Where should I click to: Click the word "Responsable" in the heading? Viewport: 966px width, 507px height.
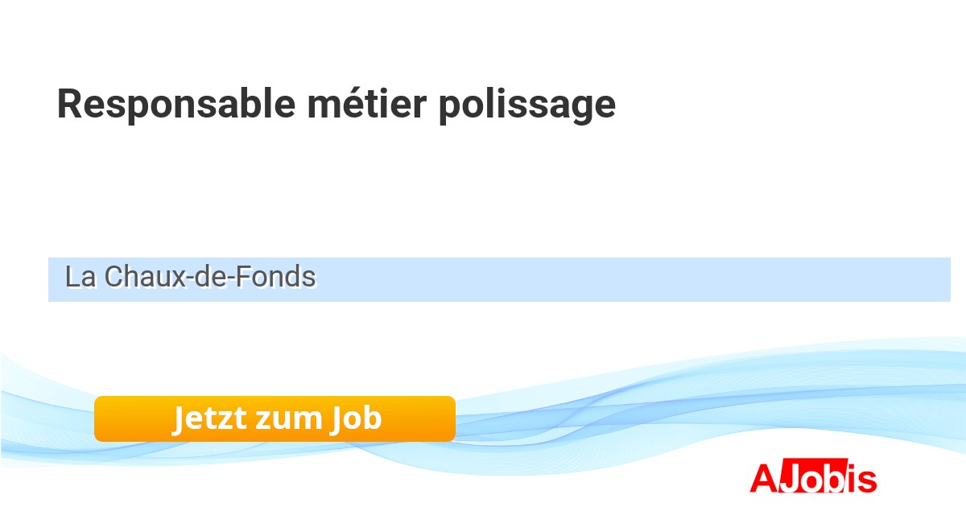pyautogui.click(x=175, y=104)
